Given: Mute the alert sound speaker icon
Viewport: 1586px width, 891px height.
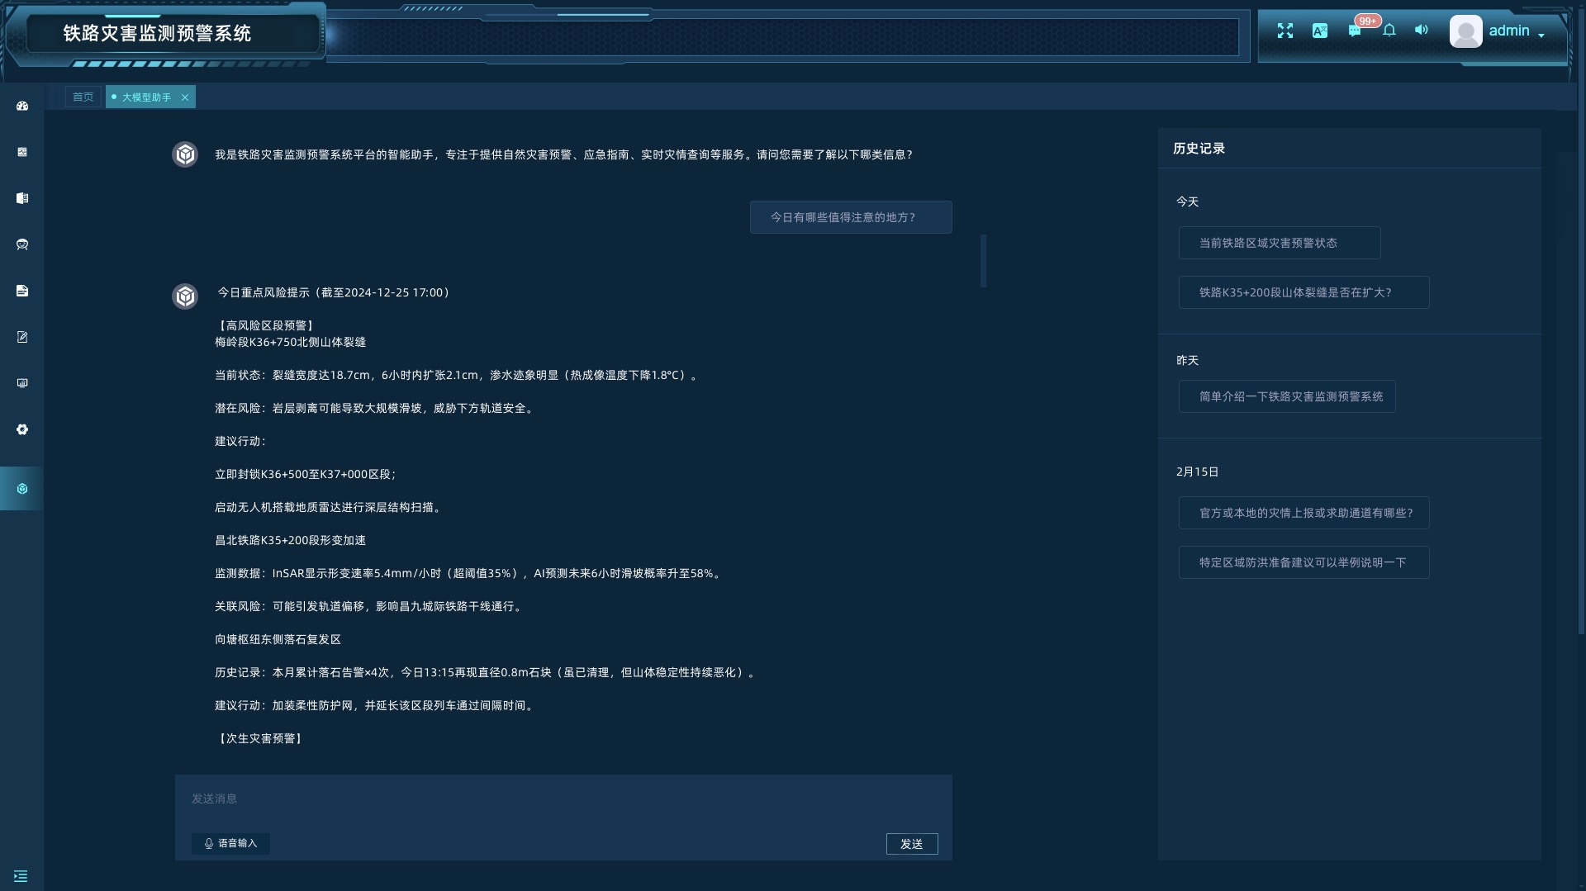Looking at the screenshot, I should tap(1421, 30).
